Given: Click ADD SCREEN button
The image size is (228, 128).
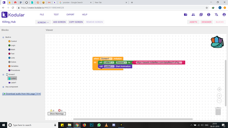Looking at the screenshot, I should tap(59, 22).
